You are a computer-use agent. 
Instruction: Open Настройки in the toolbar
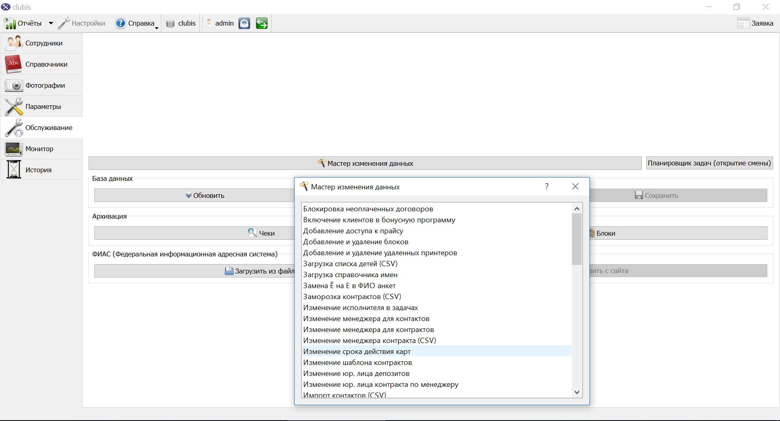pyautogui.click(x=82, y=23)
